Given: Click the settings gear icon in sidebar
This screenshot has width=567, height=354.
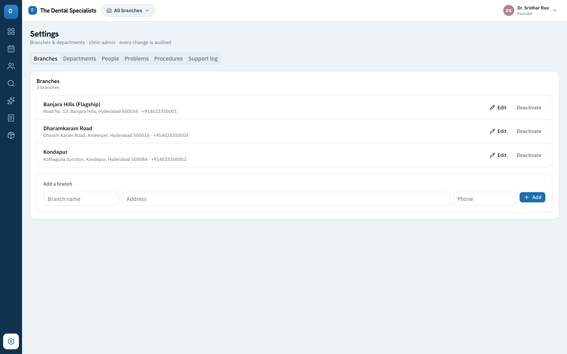Looking at the screenshot, I should coord(11,341).
